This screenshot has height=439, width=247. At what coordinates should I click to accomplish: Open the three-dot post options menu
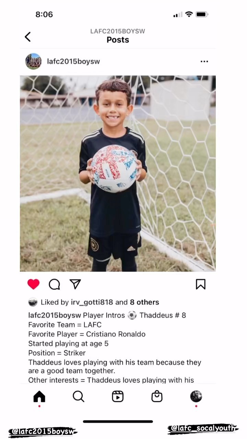[x=204, y=61]
